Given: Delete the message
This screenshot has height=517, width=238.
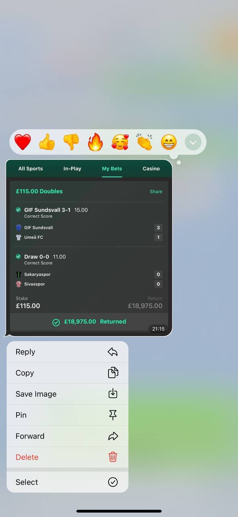Looking at the screenshot, I should click(x=67, y=457).
